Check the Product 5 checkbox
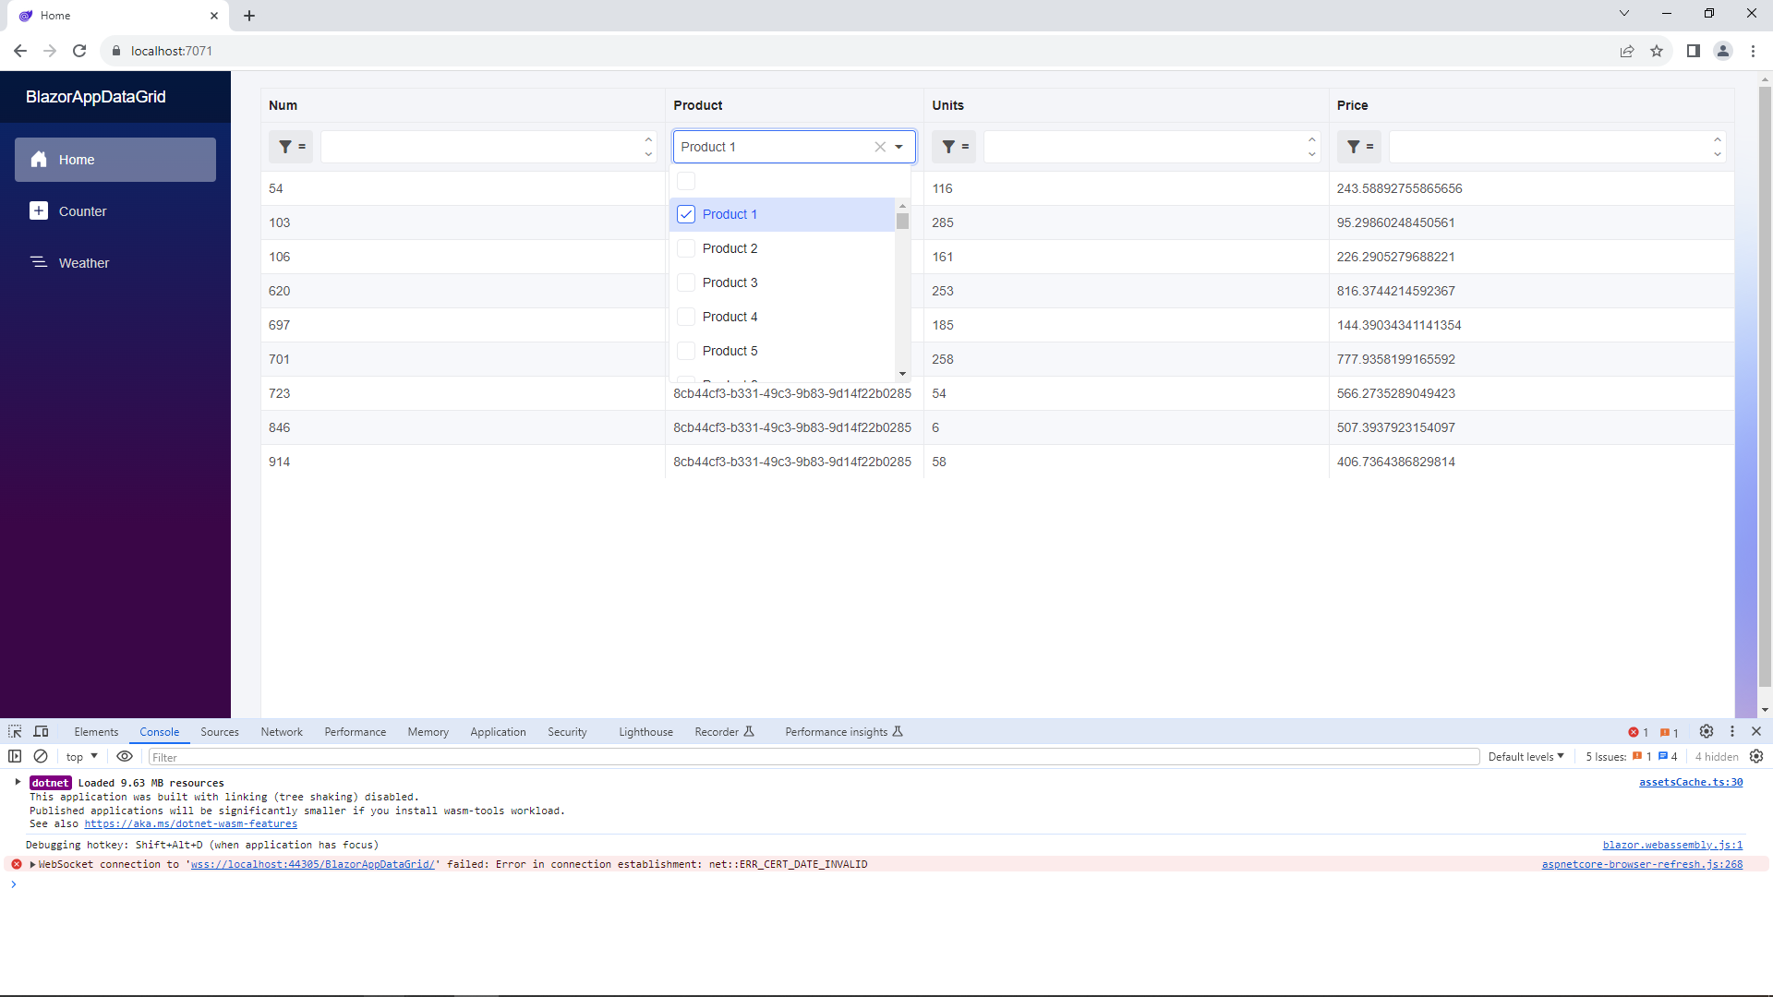 click(686, 351)
